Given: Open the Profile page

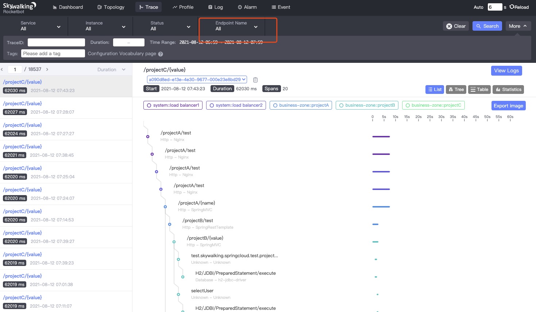Looking at the screenshot, I should (183, 7).
